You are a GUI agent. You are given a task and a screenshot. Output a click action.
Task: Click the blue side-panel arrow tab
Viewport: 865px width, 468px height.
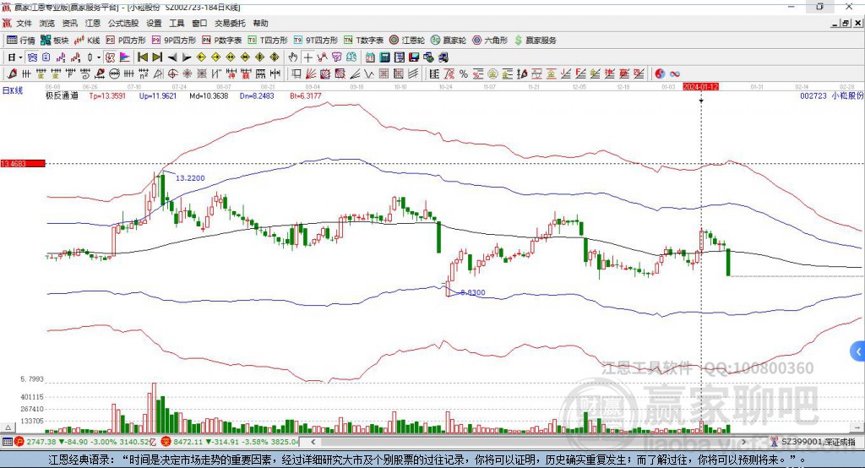pyautogui.click(x=858, y=351)
